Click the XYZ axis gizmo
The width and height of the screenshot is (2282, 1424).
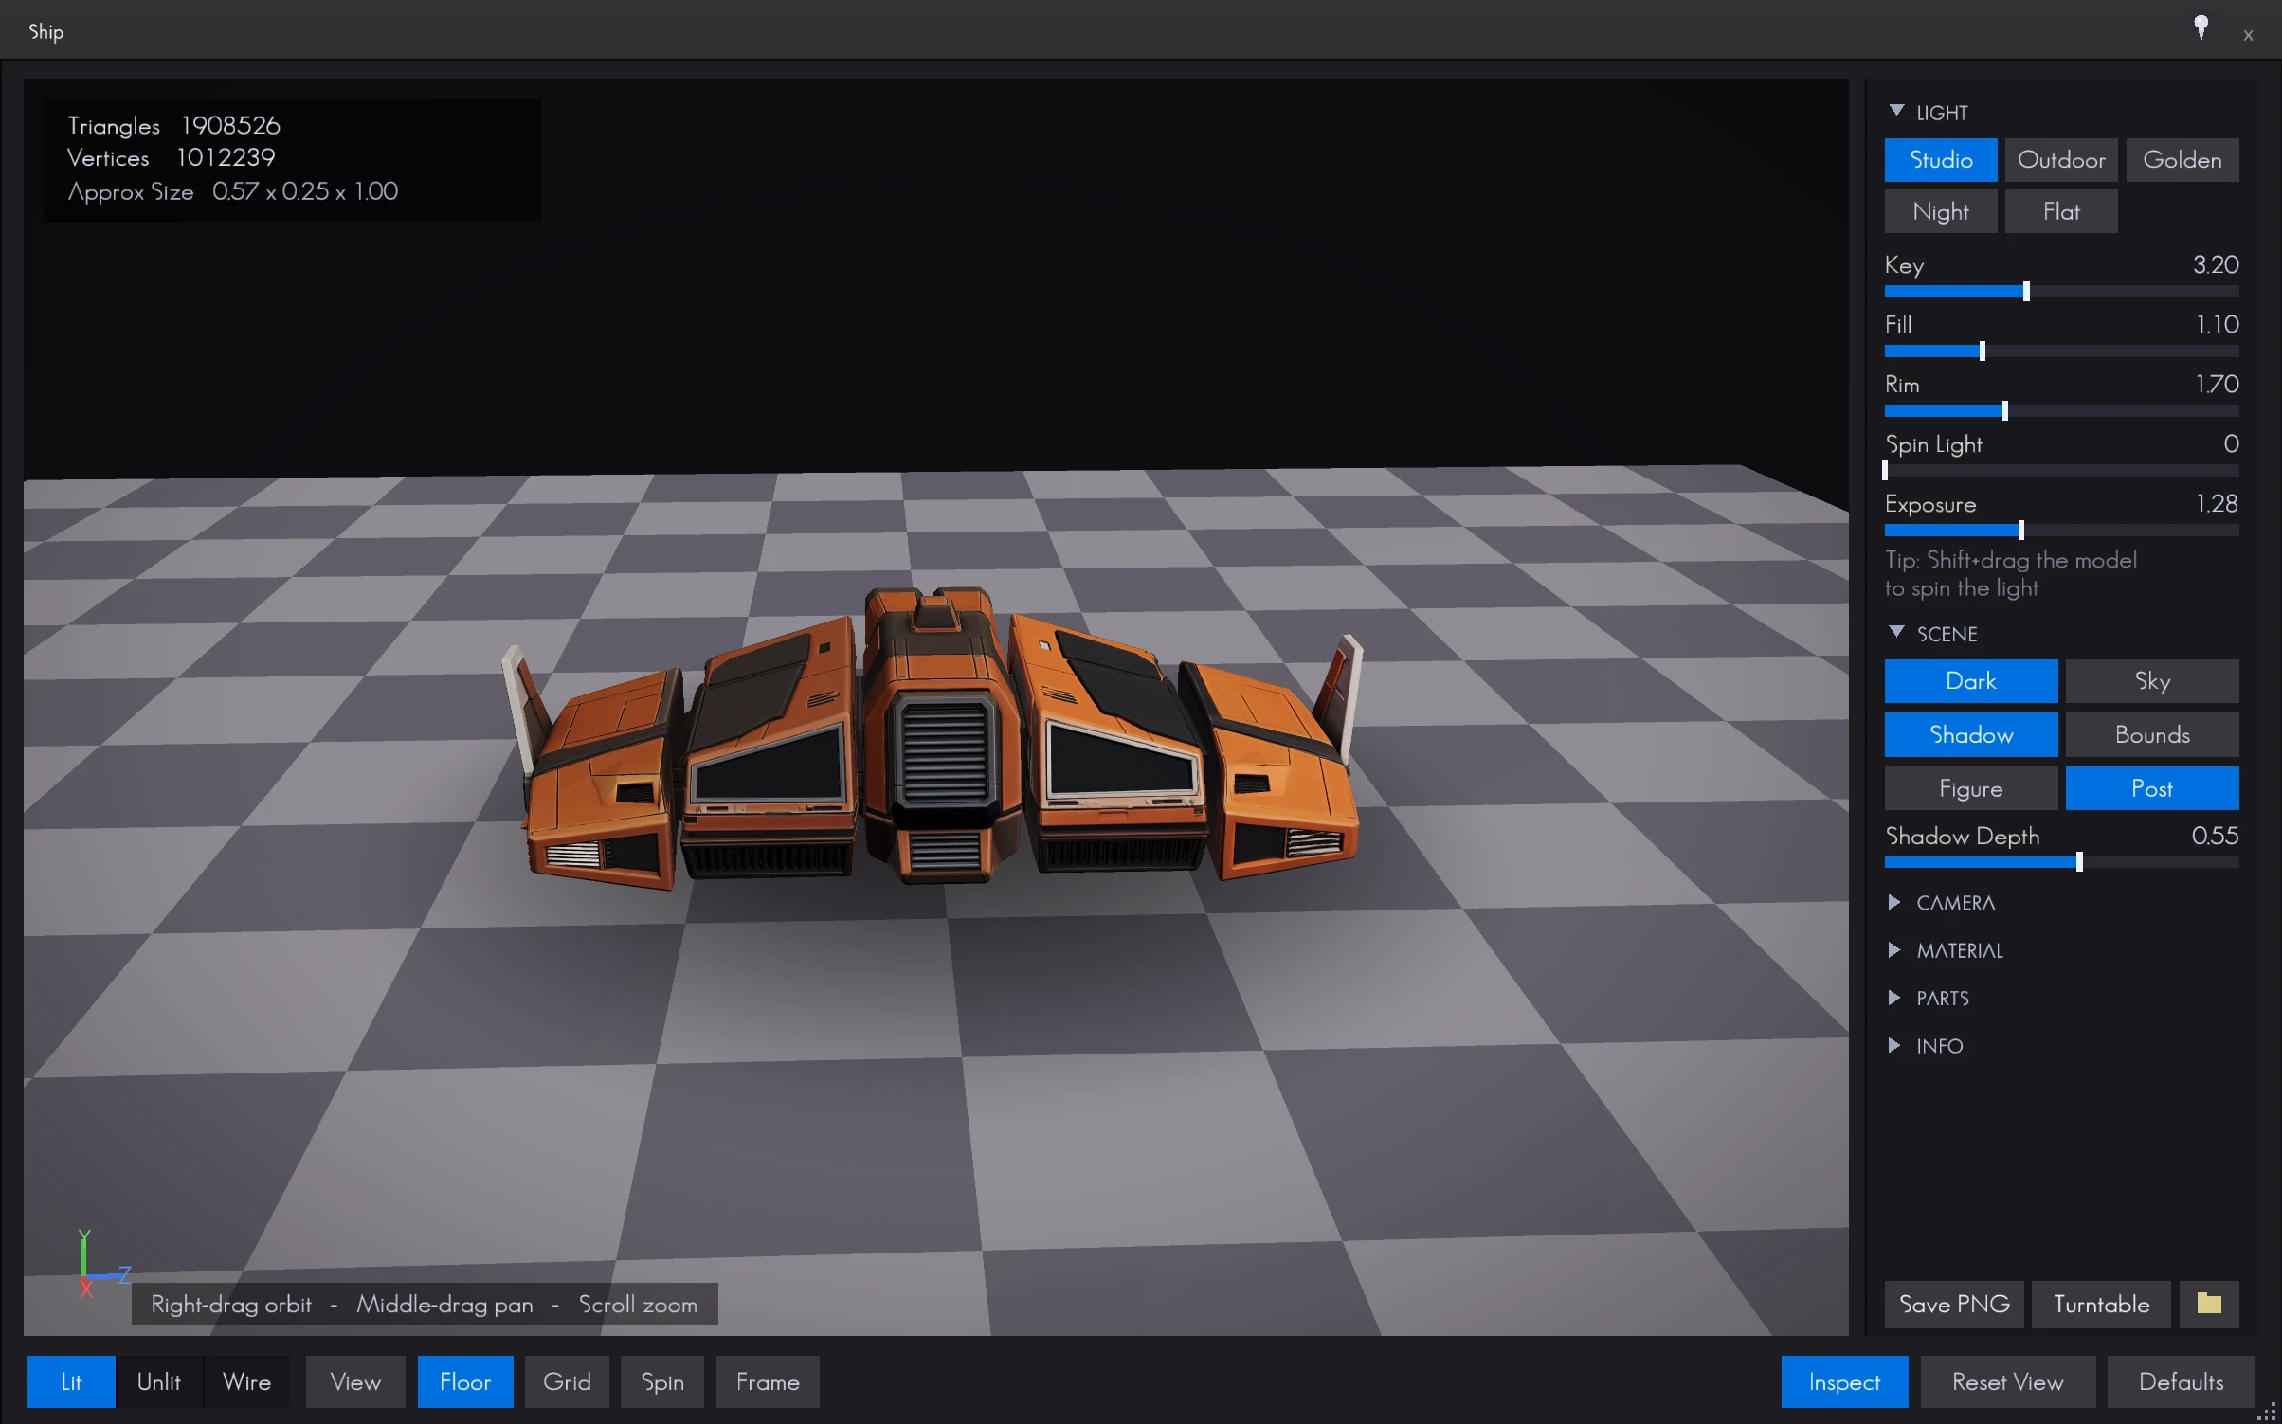click(x=102, y=1264)
